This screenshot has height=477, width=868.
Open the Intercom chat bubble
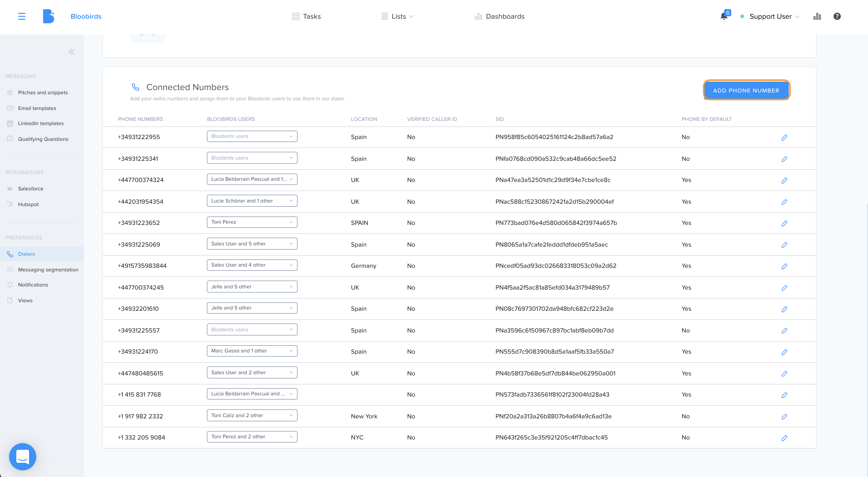tap(23, 456)
